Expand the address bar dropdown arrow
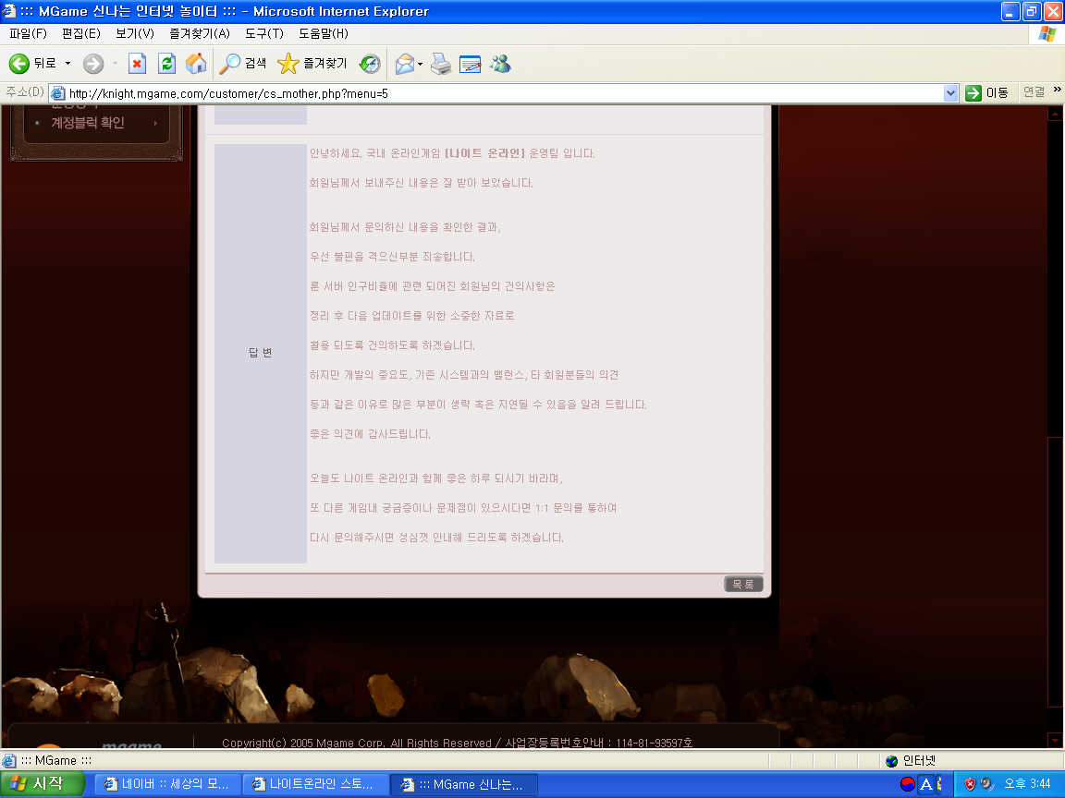Image resolution: width=1065 pixels, height=798 pixels. point(951,93)
